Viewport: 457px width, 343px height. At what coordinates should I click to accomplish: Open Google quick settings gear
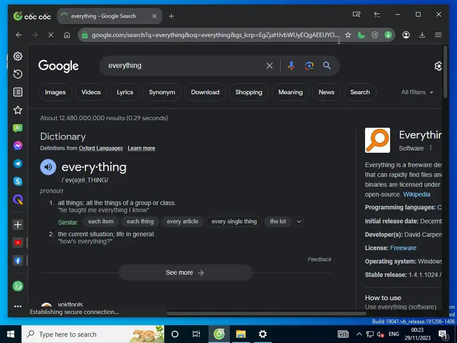point(438,66)
